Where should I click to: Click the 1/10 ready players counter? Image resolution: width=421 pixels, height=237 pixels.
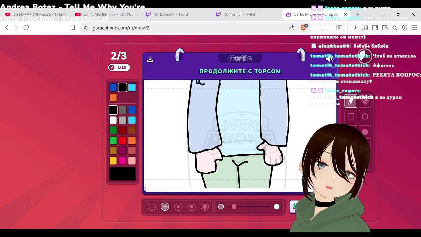point(119,67)
